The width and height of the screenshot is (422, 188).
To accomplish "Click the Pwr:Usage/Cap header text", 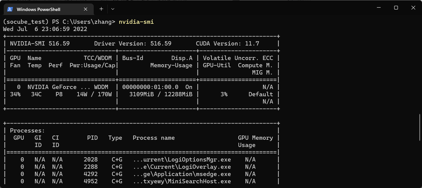I will pyautogui.click(x=92, y=65).
